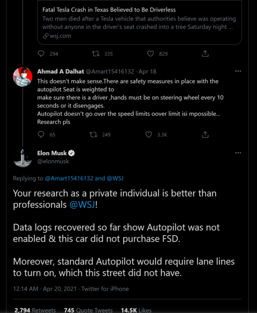The image size is (257, 313).
Task: Open more options on Ahmad A Dalhat's tweet
Action: pyautogui.click(x=238, y=71)
